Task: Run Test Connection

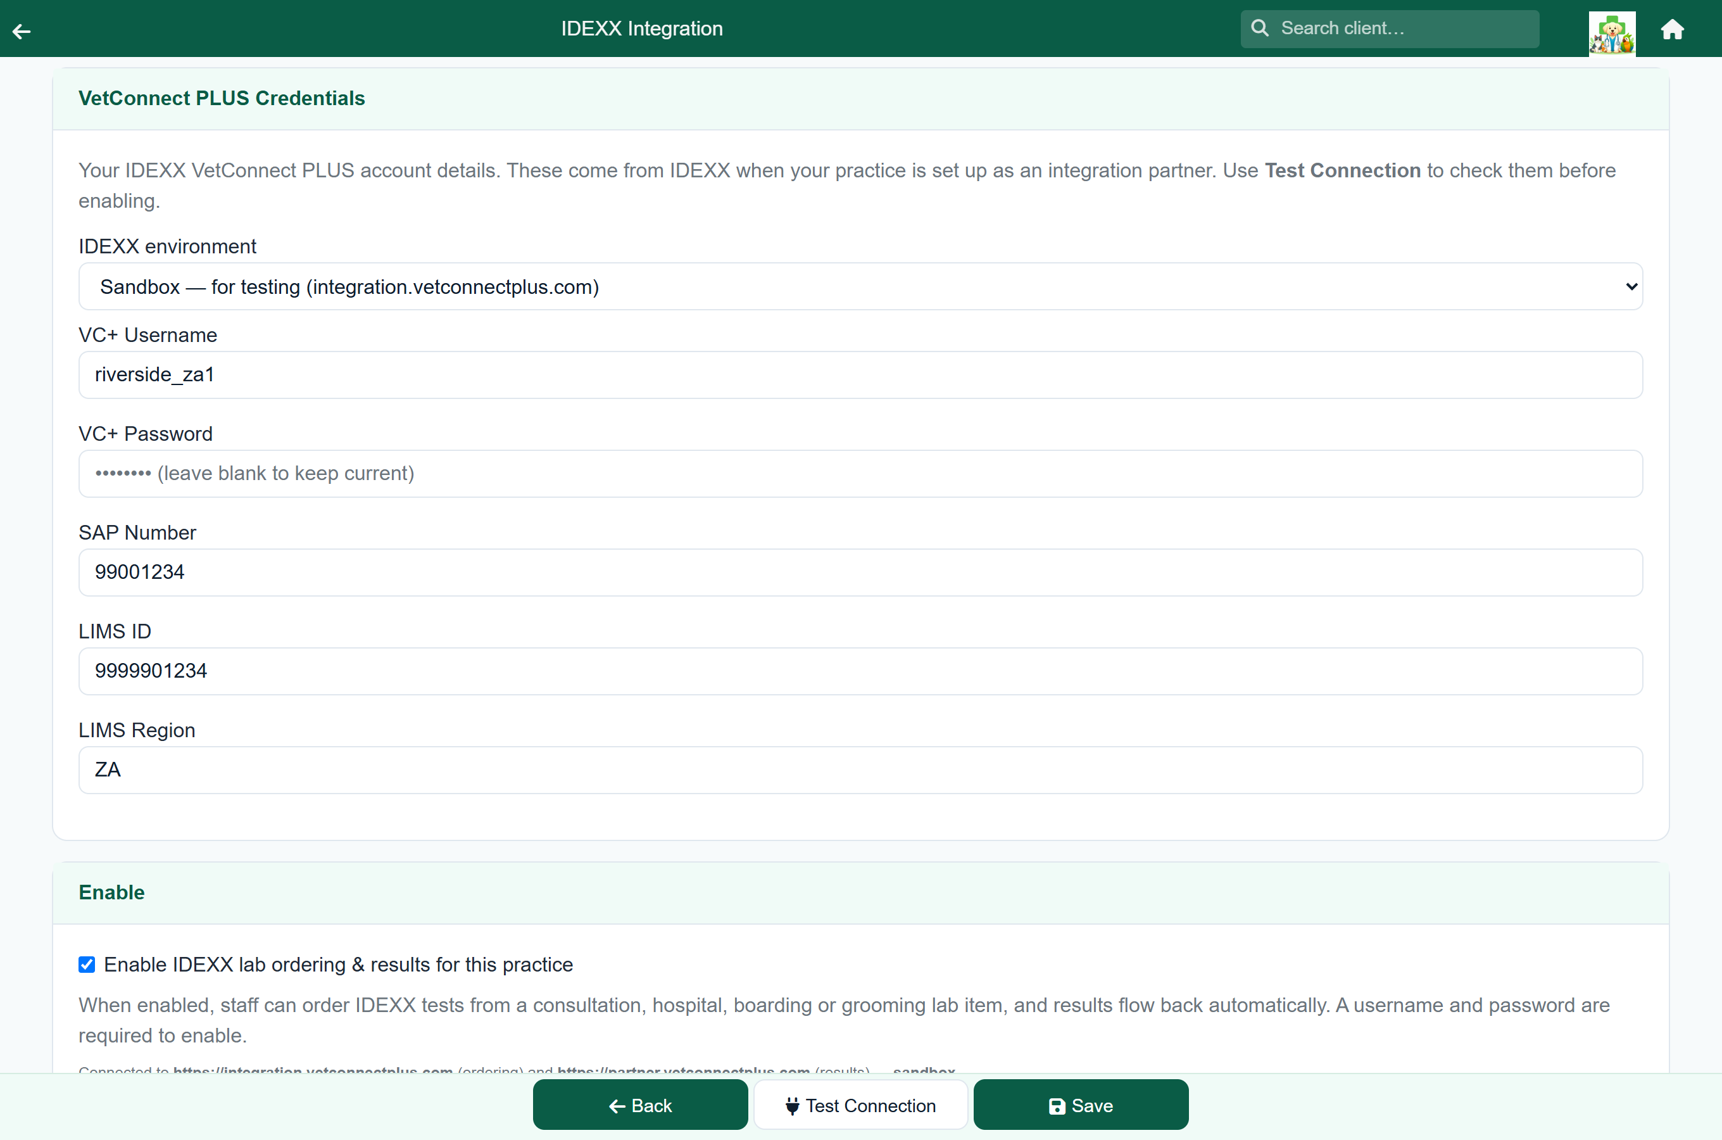Action: (860, 1105)
